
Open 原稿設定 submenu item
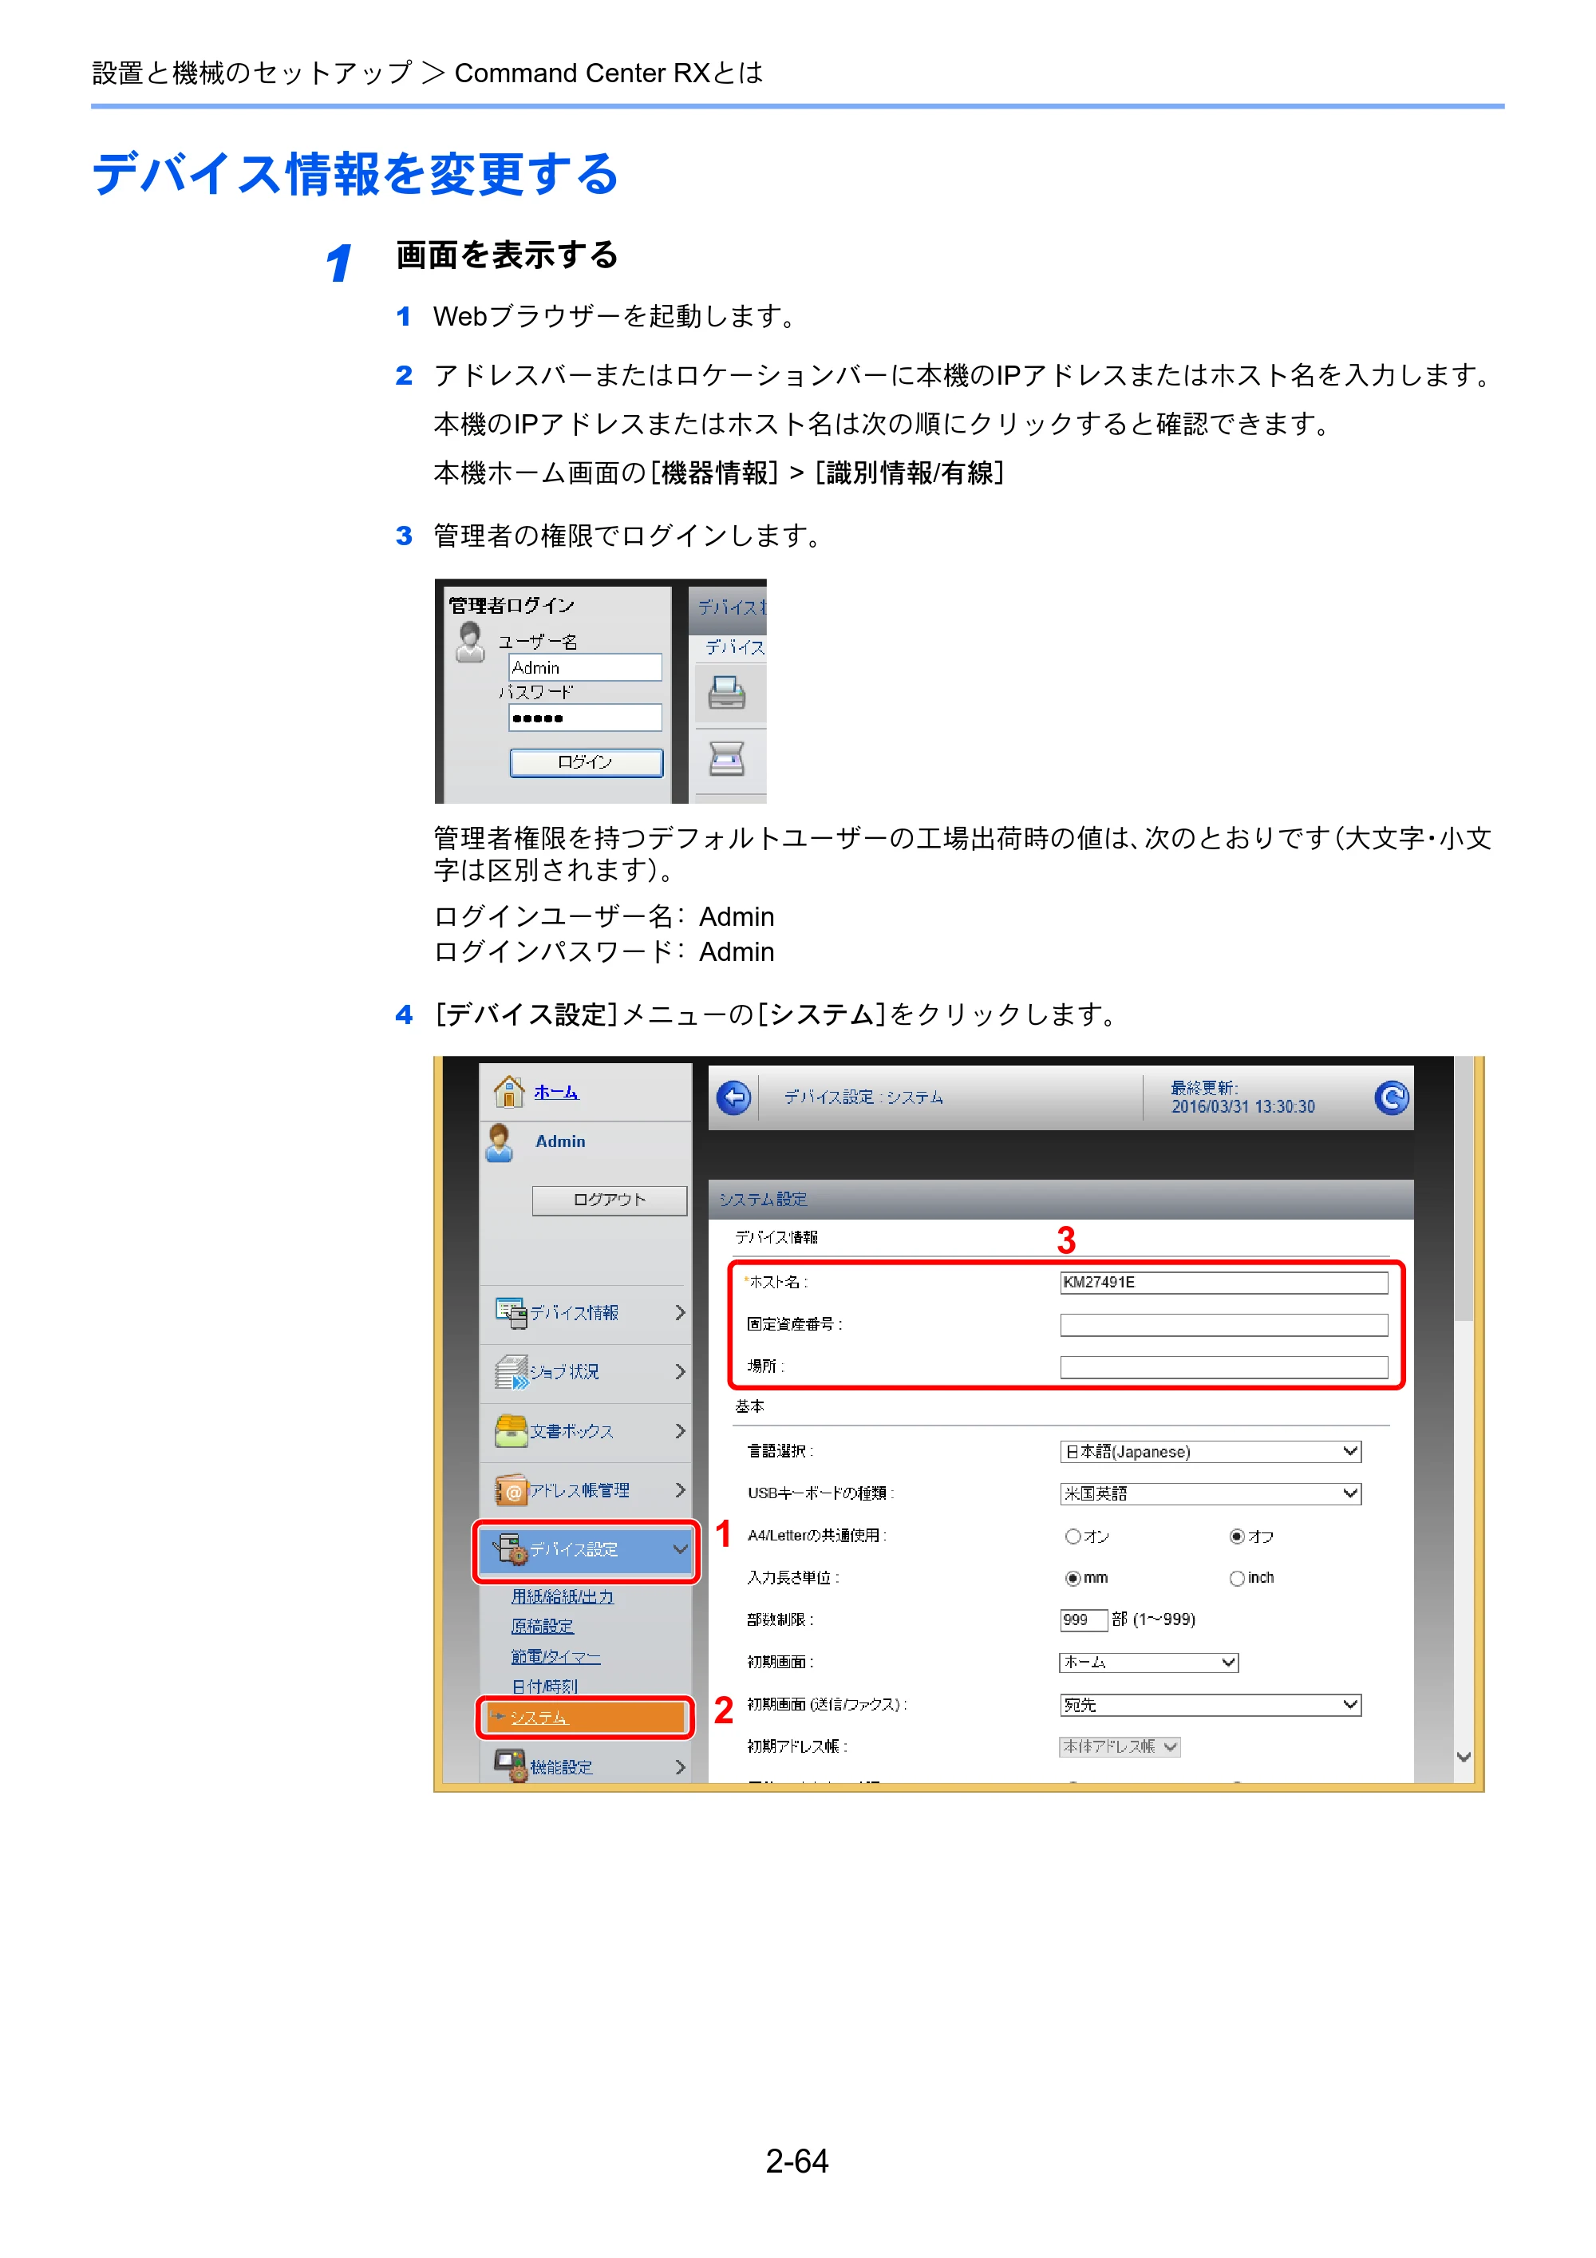click(542, 1627)
